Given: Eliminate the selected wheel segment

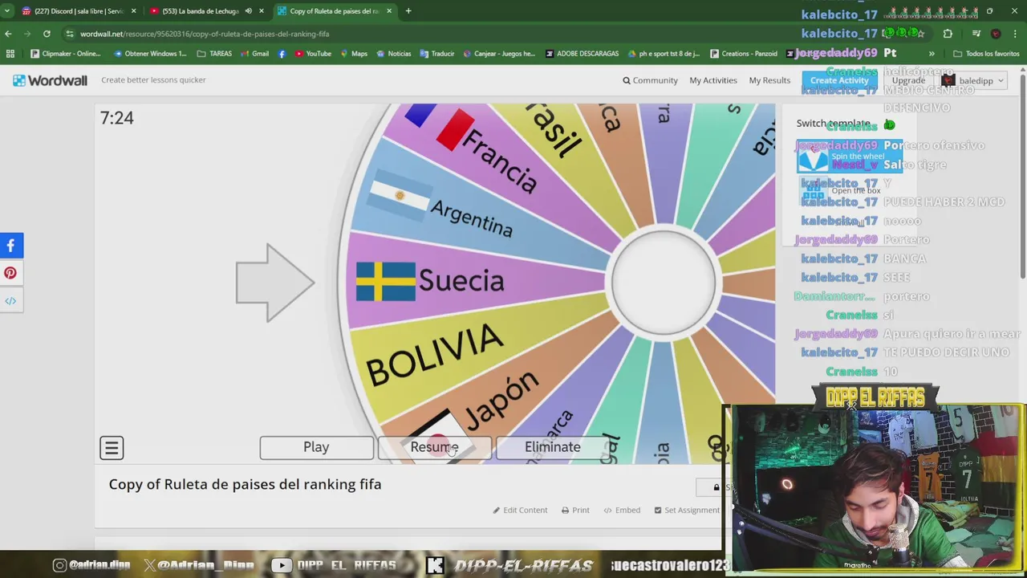Looking at the screenshot, I should [552, 447].
